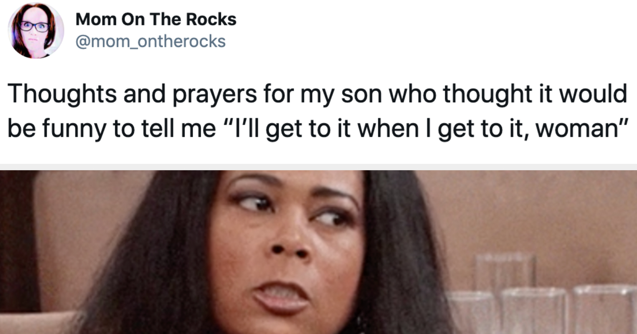Click the word "Thoughts" in the tweet
Viewport: 637px width, 334px height.
62,93
